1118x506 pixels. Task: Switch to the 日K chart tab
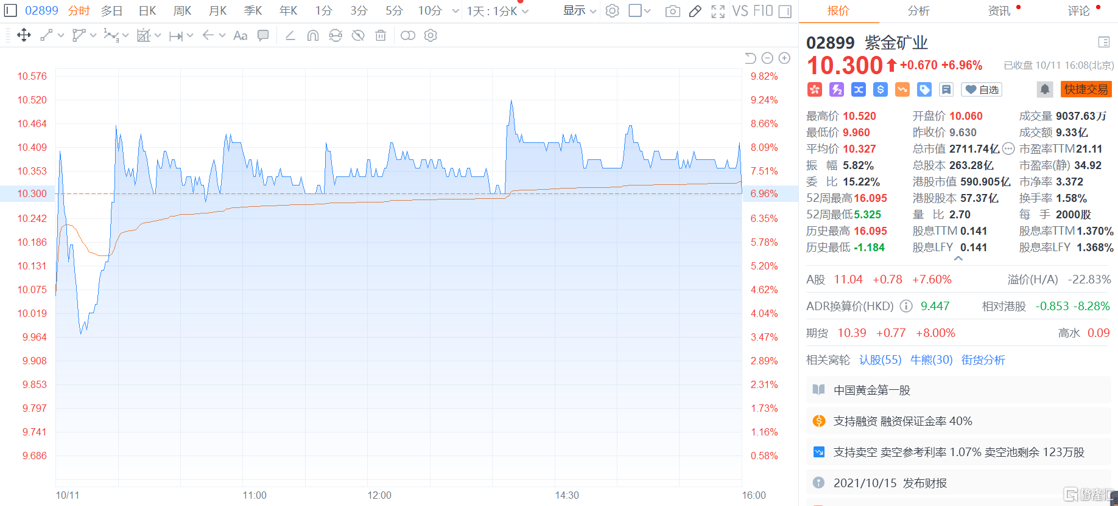point(147,11)
